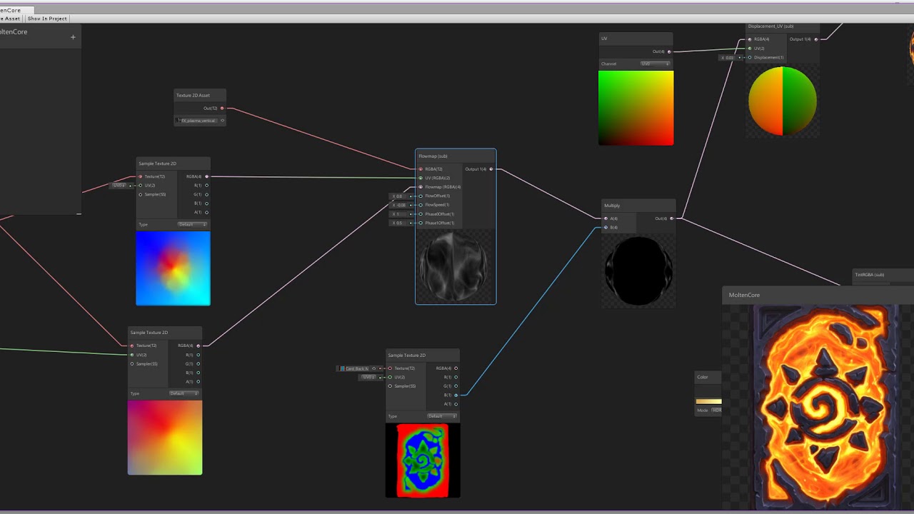Screen dimensions: 914x514
Task: Click the Displacement(1) input port
Action: click(x=750, y=58)
